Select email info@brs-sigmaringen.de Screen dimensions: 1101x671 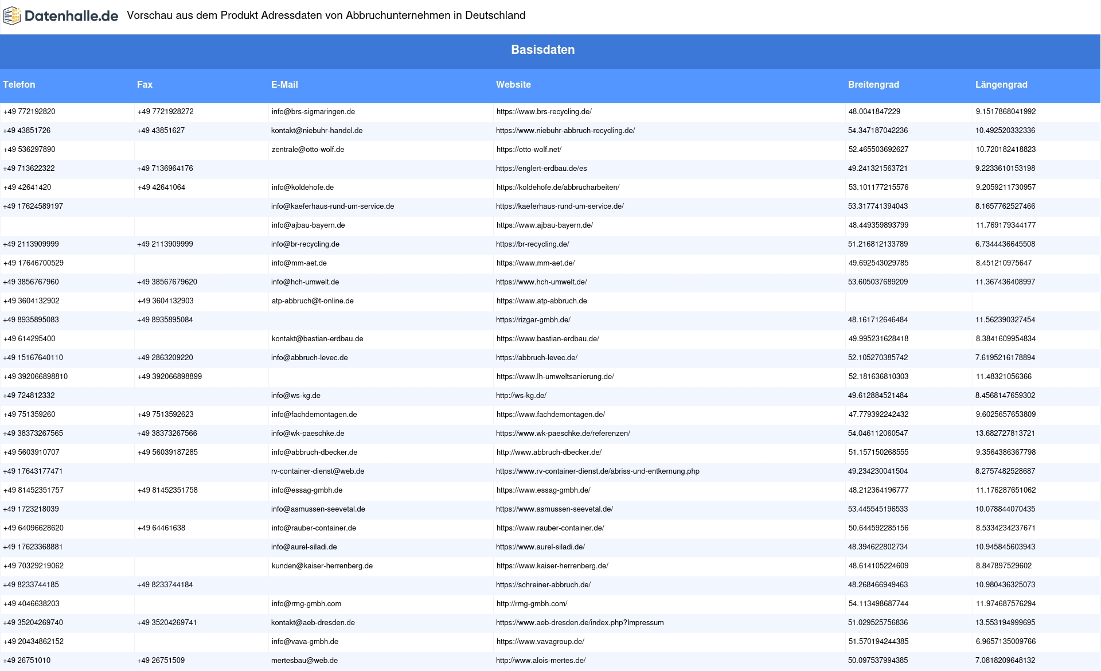313,112
